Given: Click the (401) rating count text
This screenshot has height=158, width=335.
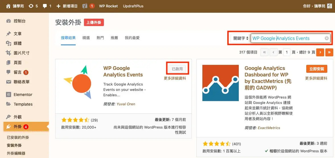Looking at the screenshot, I should (237, 144).
